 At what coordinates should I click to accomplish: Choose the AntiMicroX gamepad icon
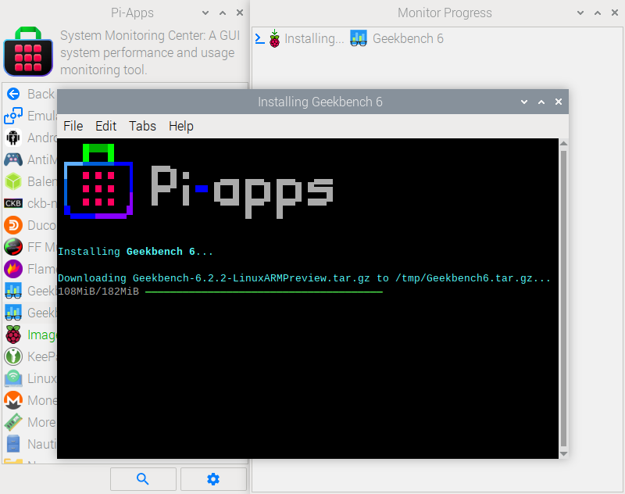(x=13, y=159)
